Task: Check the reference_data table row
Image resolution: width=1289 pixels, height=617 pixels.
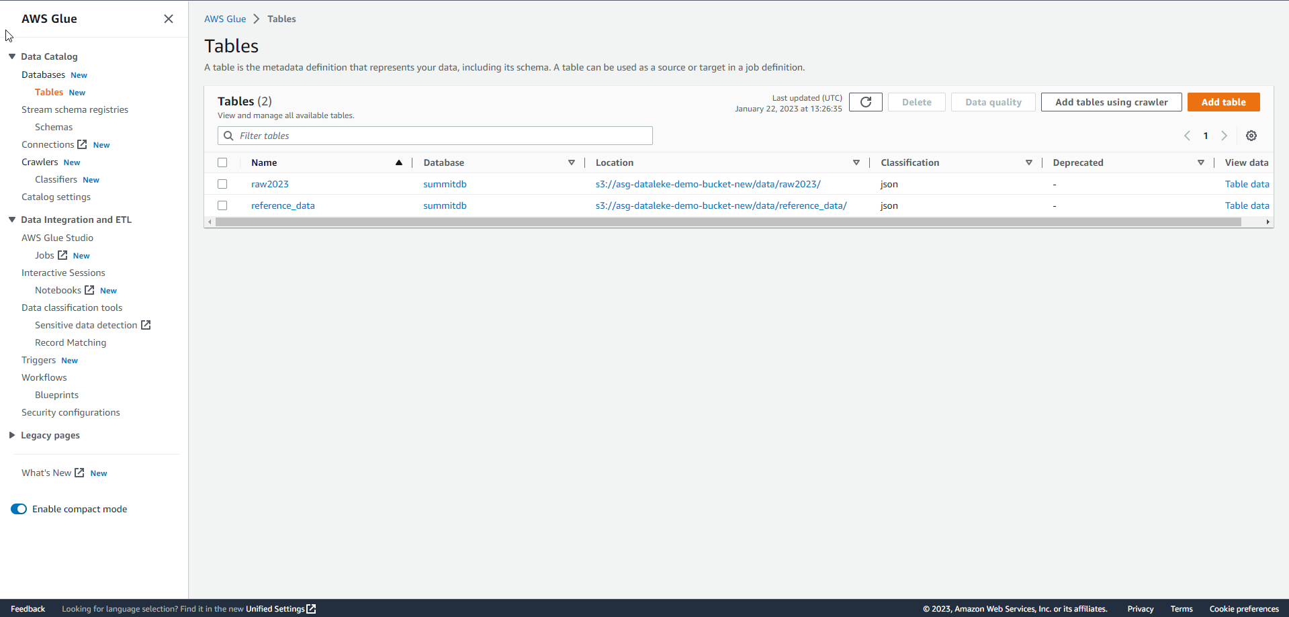Action: [222, 205]
